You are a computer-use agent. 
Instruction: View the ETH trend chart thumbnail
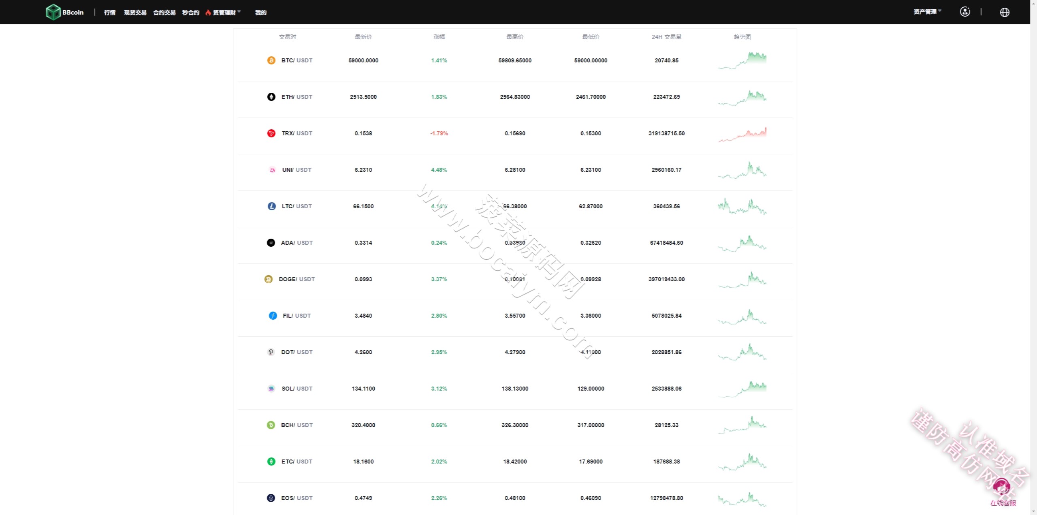point(742,98)
